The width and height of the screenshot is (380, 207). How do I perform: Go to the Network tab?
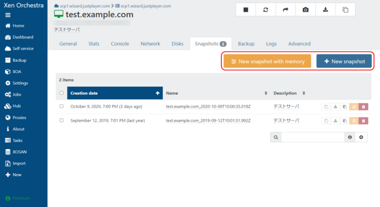pos(150,44)
